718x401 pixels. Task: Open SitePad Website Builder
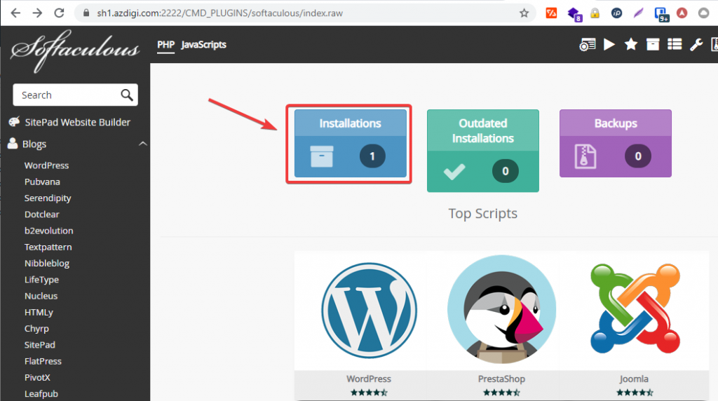point(77,122)
